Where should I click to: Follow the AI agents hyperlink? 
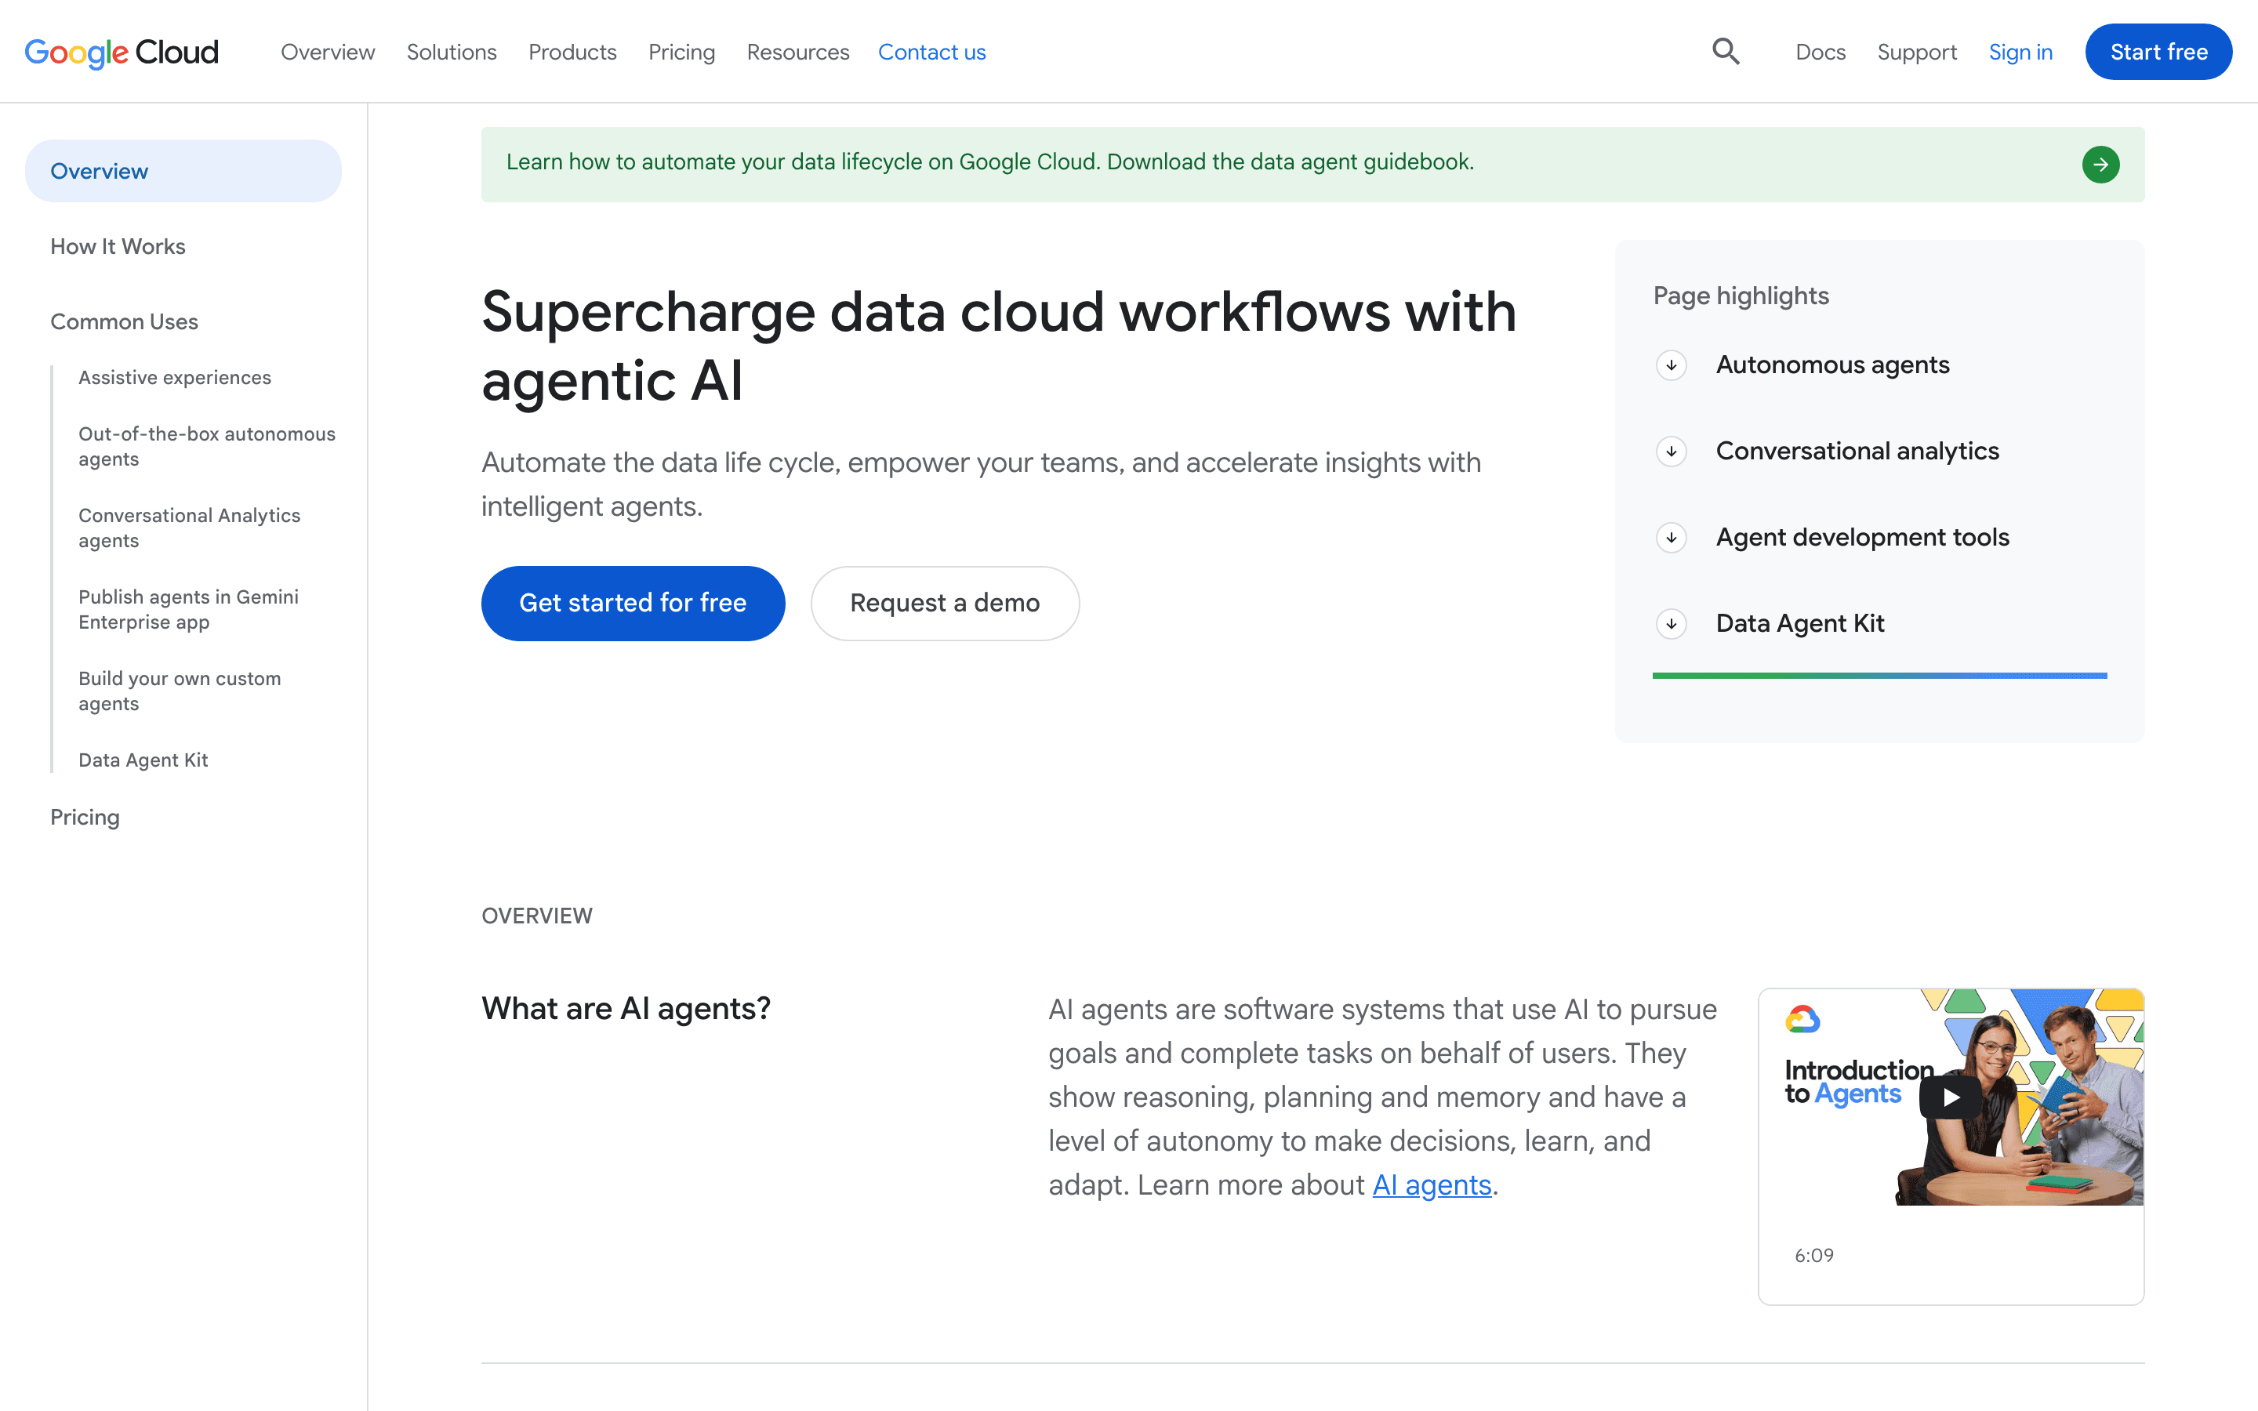1432,1185
